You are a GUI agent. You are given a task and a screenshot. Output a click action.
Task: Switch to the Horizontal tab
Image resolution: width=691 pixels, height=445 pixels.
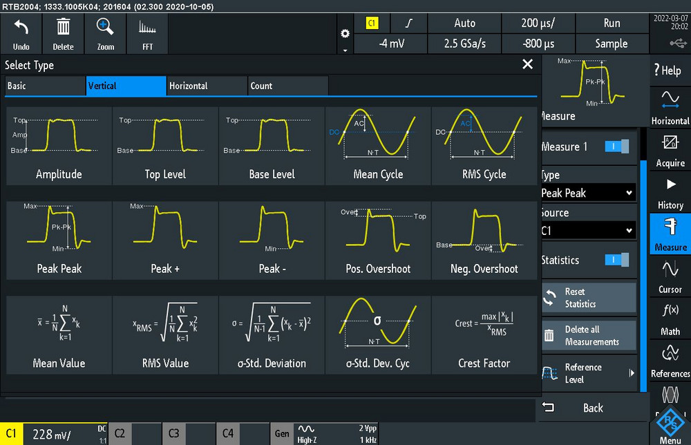(207, 86)
